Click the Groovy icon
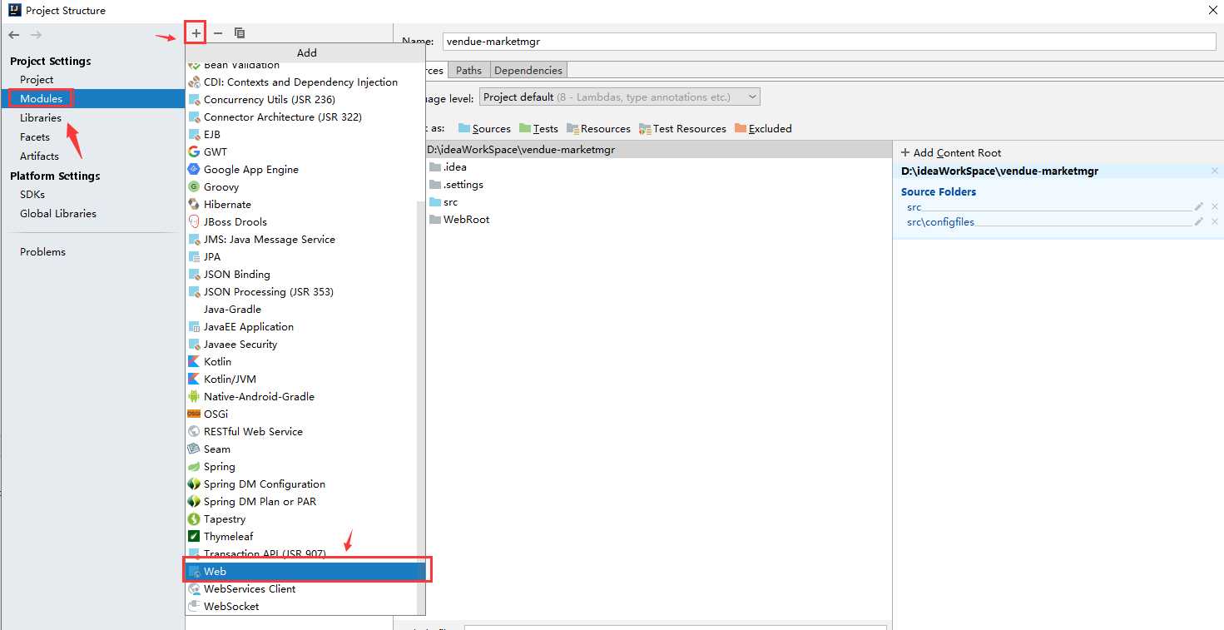This screenshot has height=630, width=1224. 194,186
